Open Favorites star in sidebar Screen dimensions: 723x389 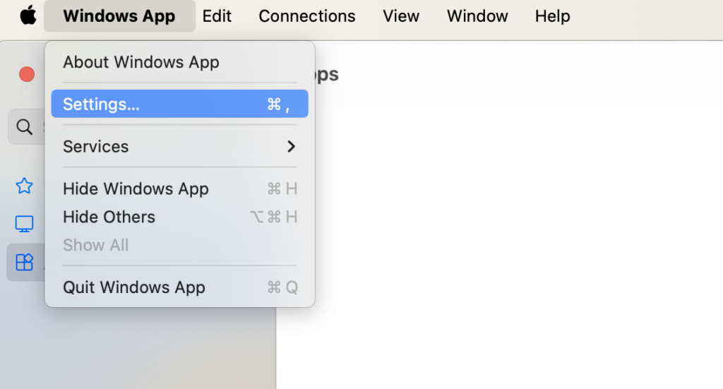point(24,186)
